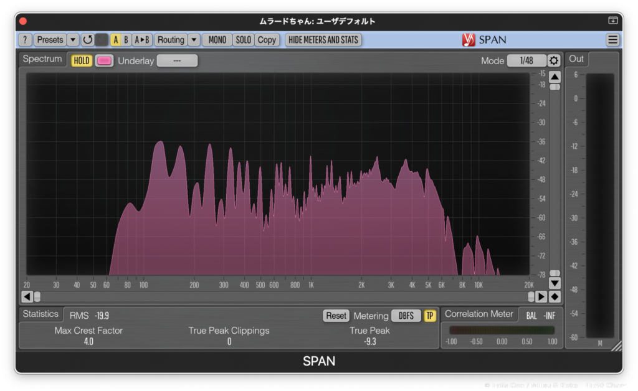This screenshot has width=638, height=391.
Task: Click the horizontal scroll left arrow
Action: click(27, 296)
